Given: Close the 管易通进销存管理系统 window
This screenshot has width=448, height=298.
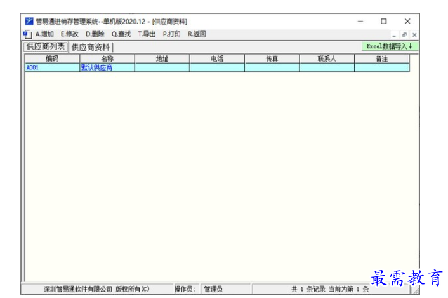Looking at the screenshot, I should [x=407, y=22].
